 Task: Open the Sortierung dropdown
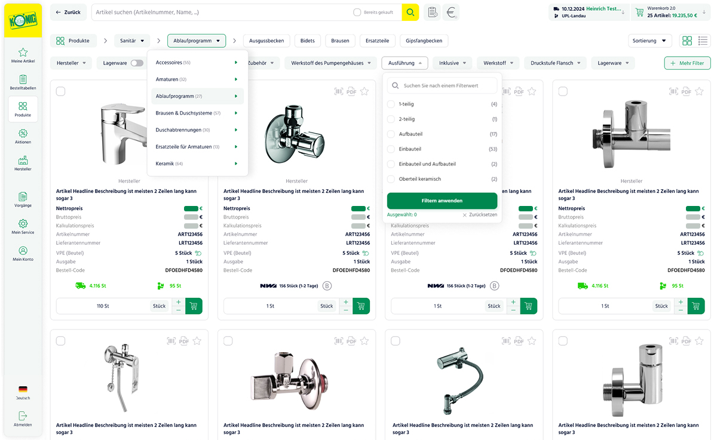649,41
